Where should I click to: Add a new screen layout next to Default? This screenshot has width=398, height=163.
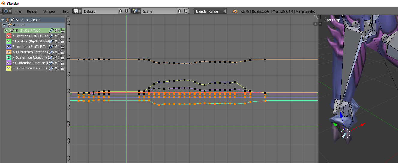pos(121,11)
